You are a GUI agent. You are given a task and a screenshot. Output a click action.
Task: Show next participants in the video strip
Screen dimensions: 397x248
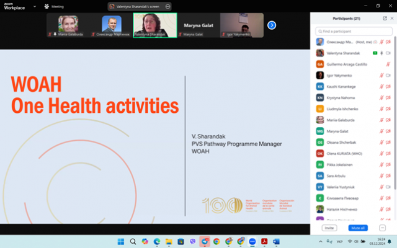tap(272, 25)
